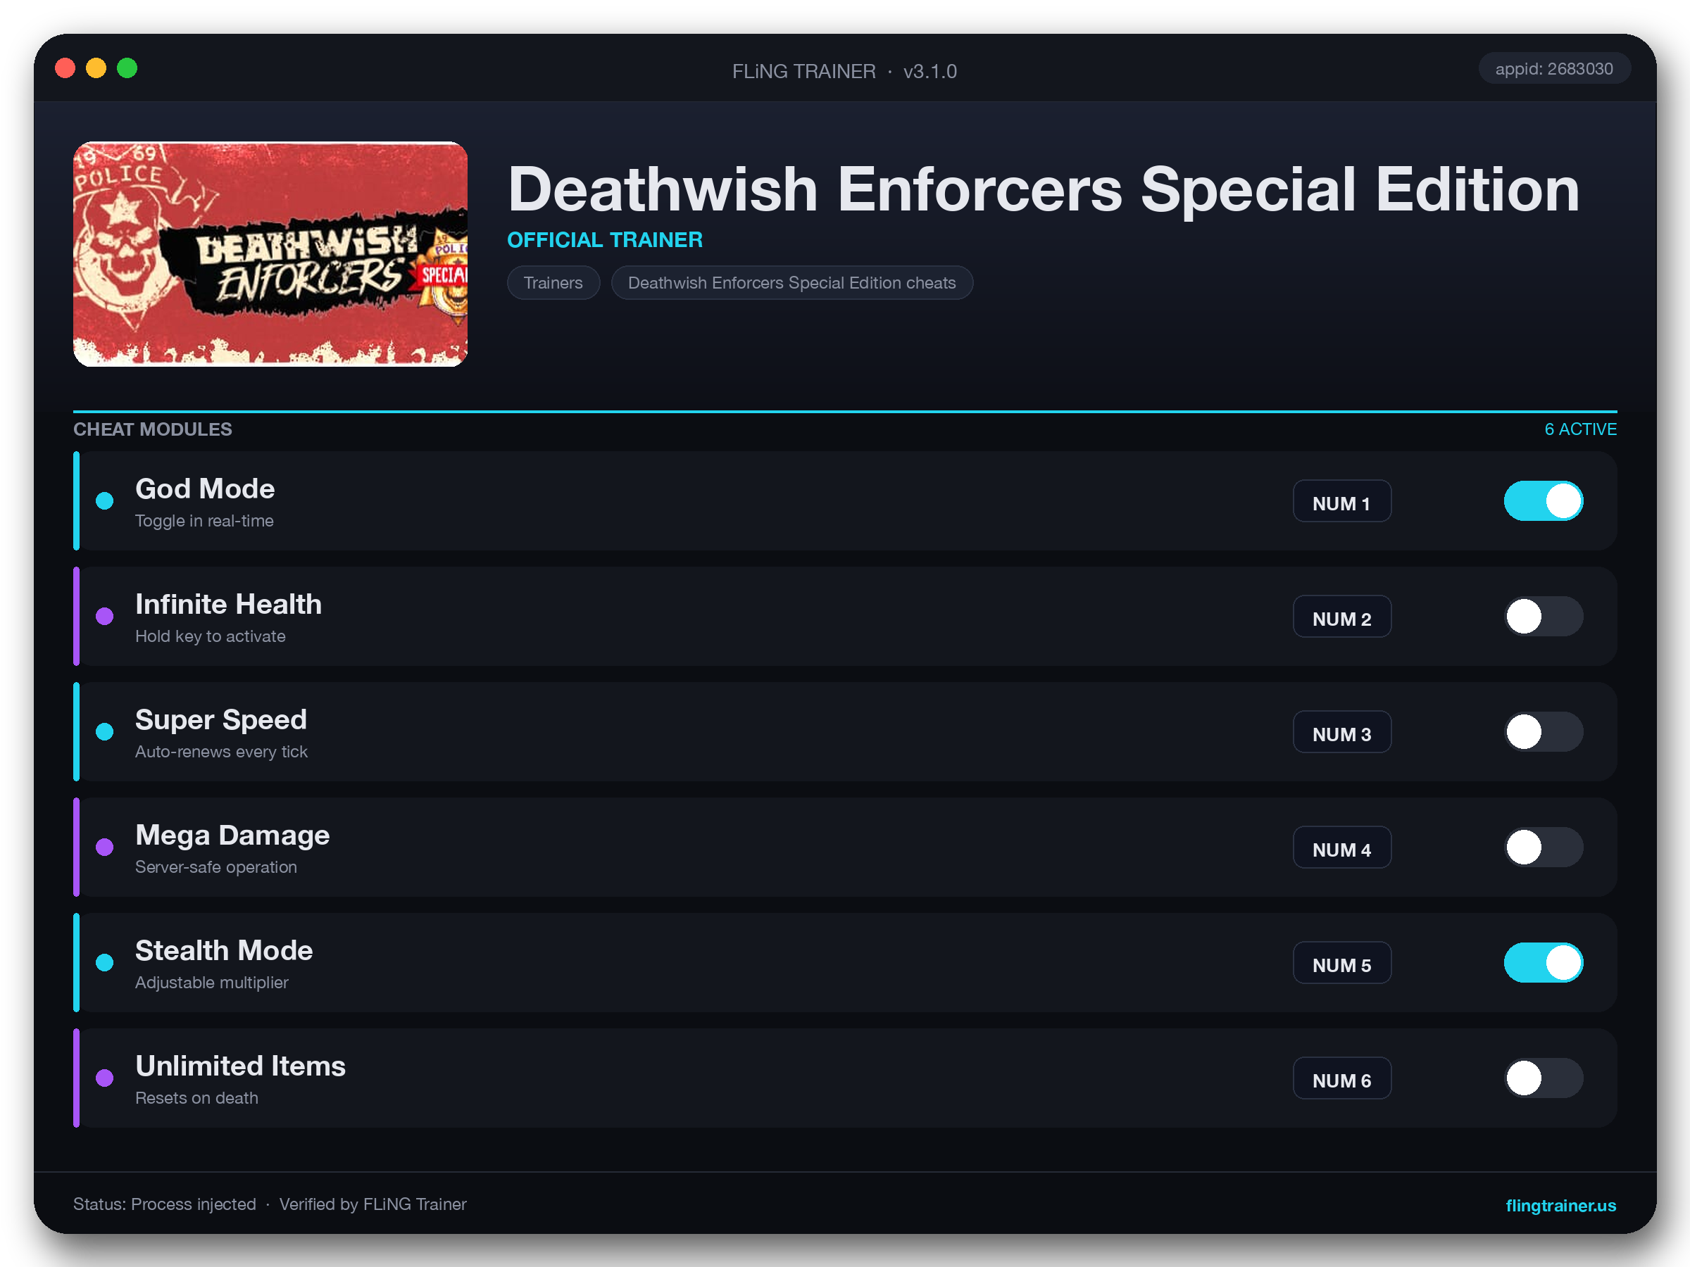1690x1267 pixels.
Task: Click the "Toggle in real-time" description
Action: coord(204,521)
